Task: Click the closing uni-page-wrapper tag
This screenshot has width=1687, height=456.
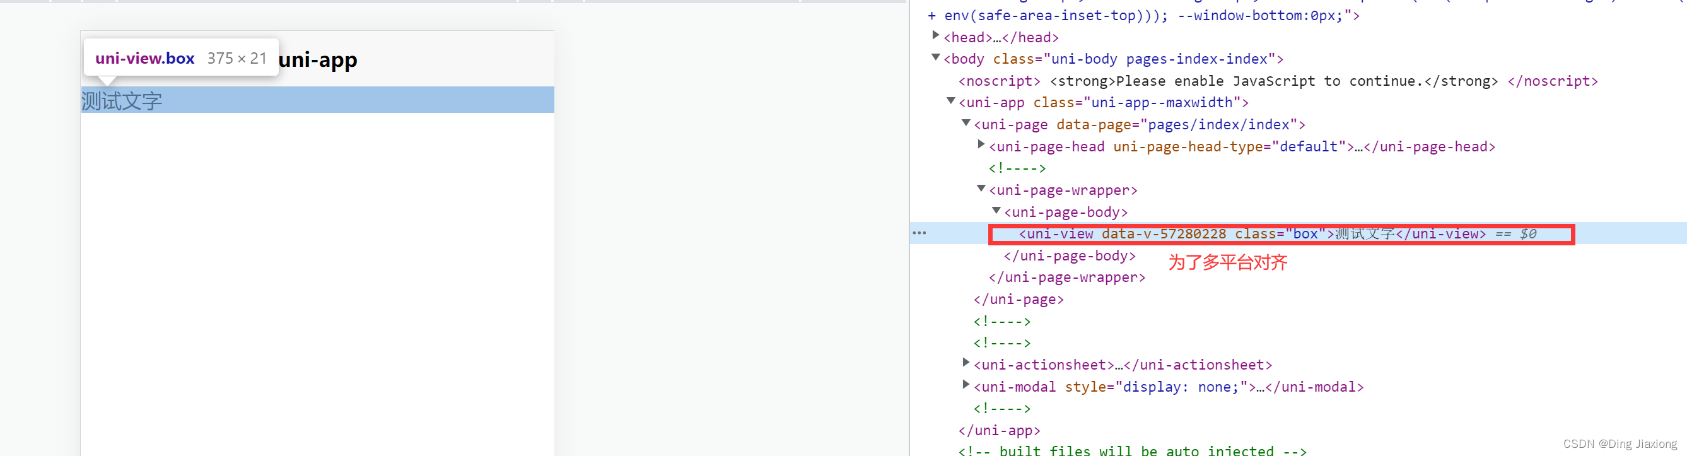Action: click(1067, 278)
